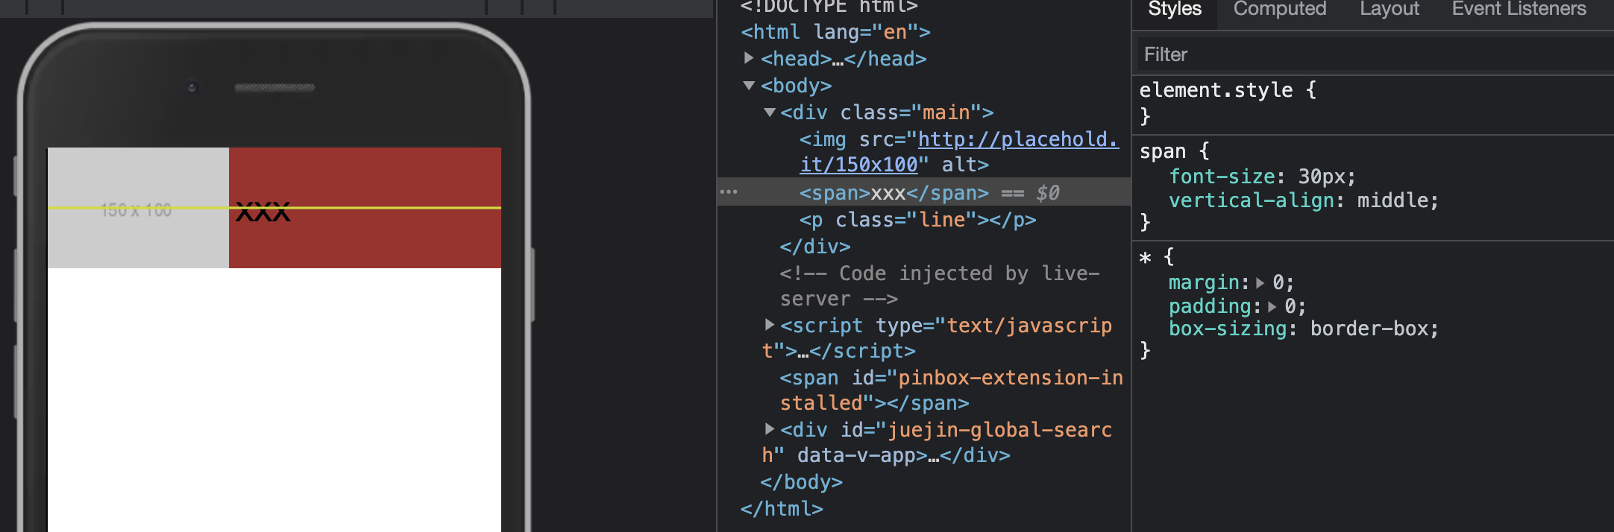This screenshot has height=532, width=1614.
Task: Expand the juejin-global-search div node
Action: coord(770,429)
